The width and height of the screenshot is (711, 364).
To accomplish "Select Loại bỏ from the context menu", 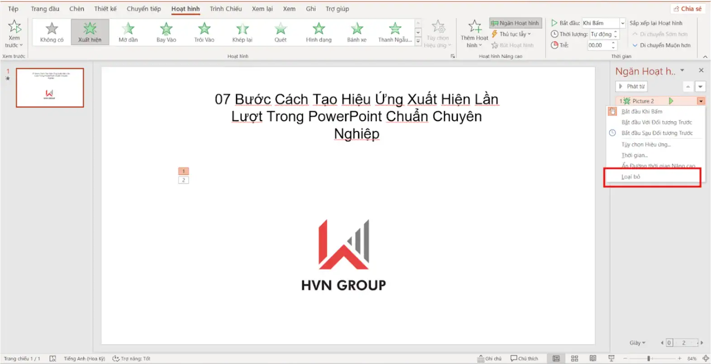I will click(x=630, y=177).
